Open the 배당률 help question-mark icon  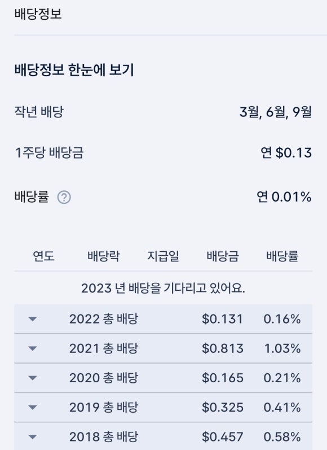pos(64,198)
